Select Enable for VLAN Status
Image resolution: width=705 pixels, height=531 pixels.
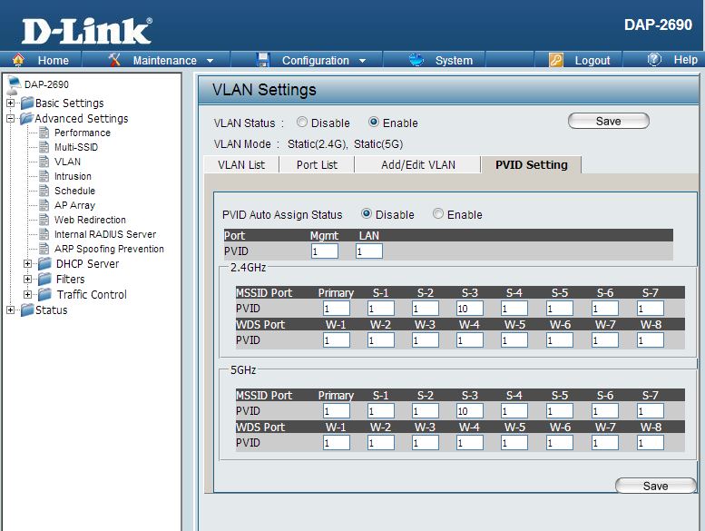tap(374, 123)
